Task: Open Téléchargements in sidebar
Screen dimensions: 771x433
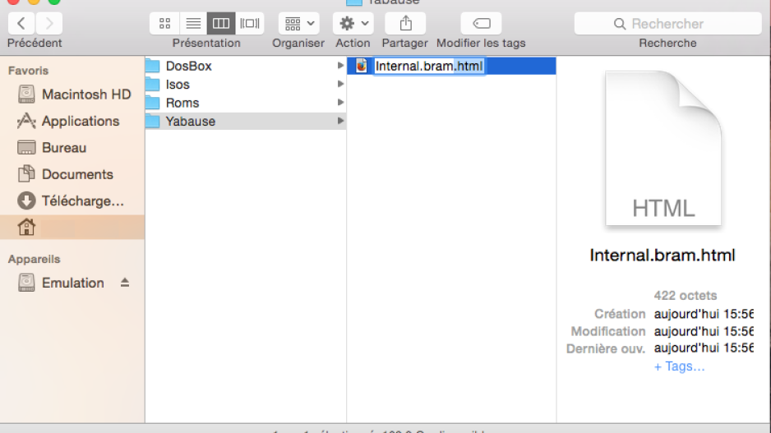Action: tap(71, 200)
